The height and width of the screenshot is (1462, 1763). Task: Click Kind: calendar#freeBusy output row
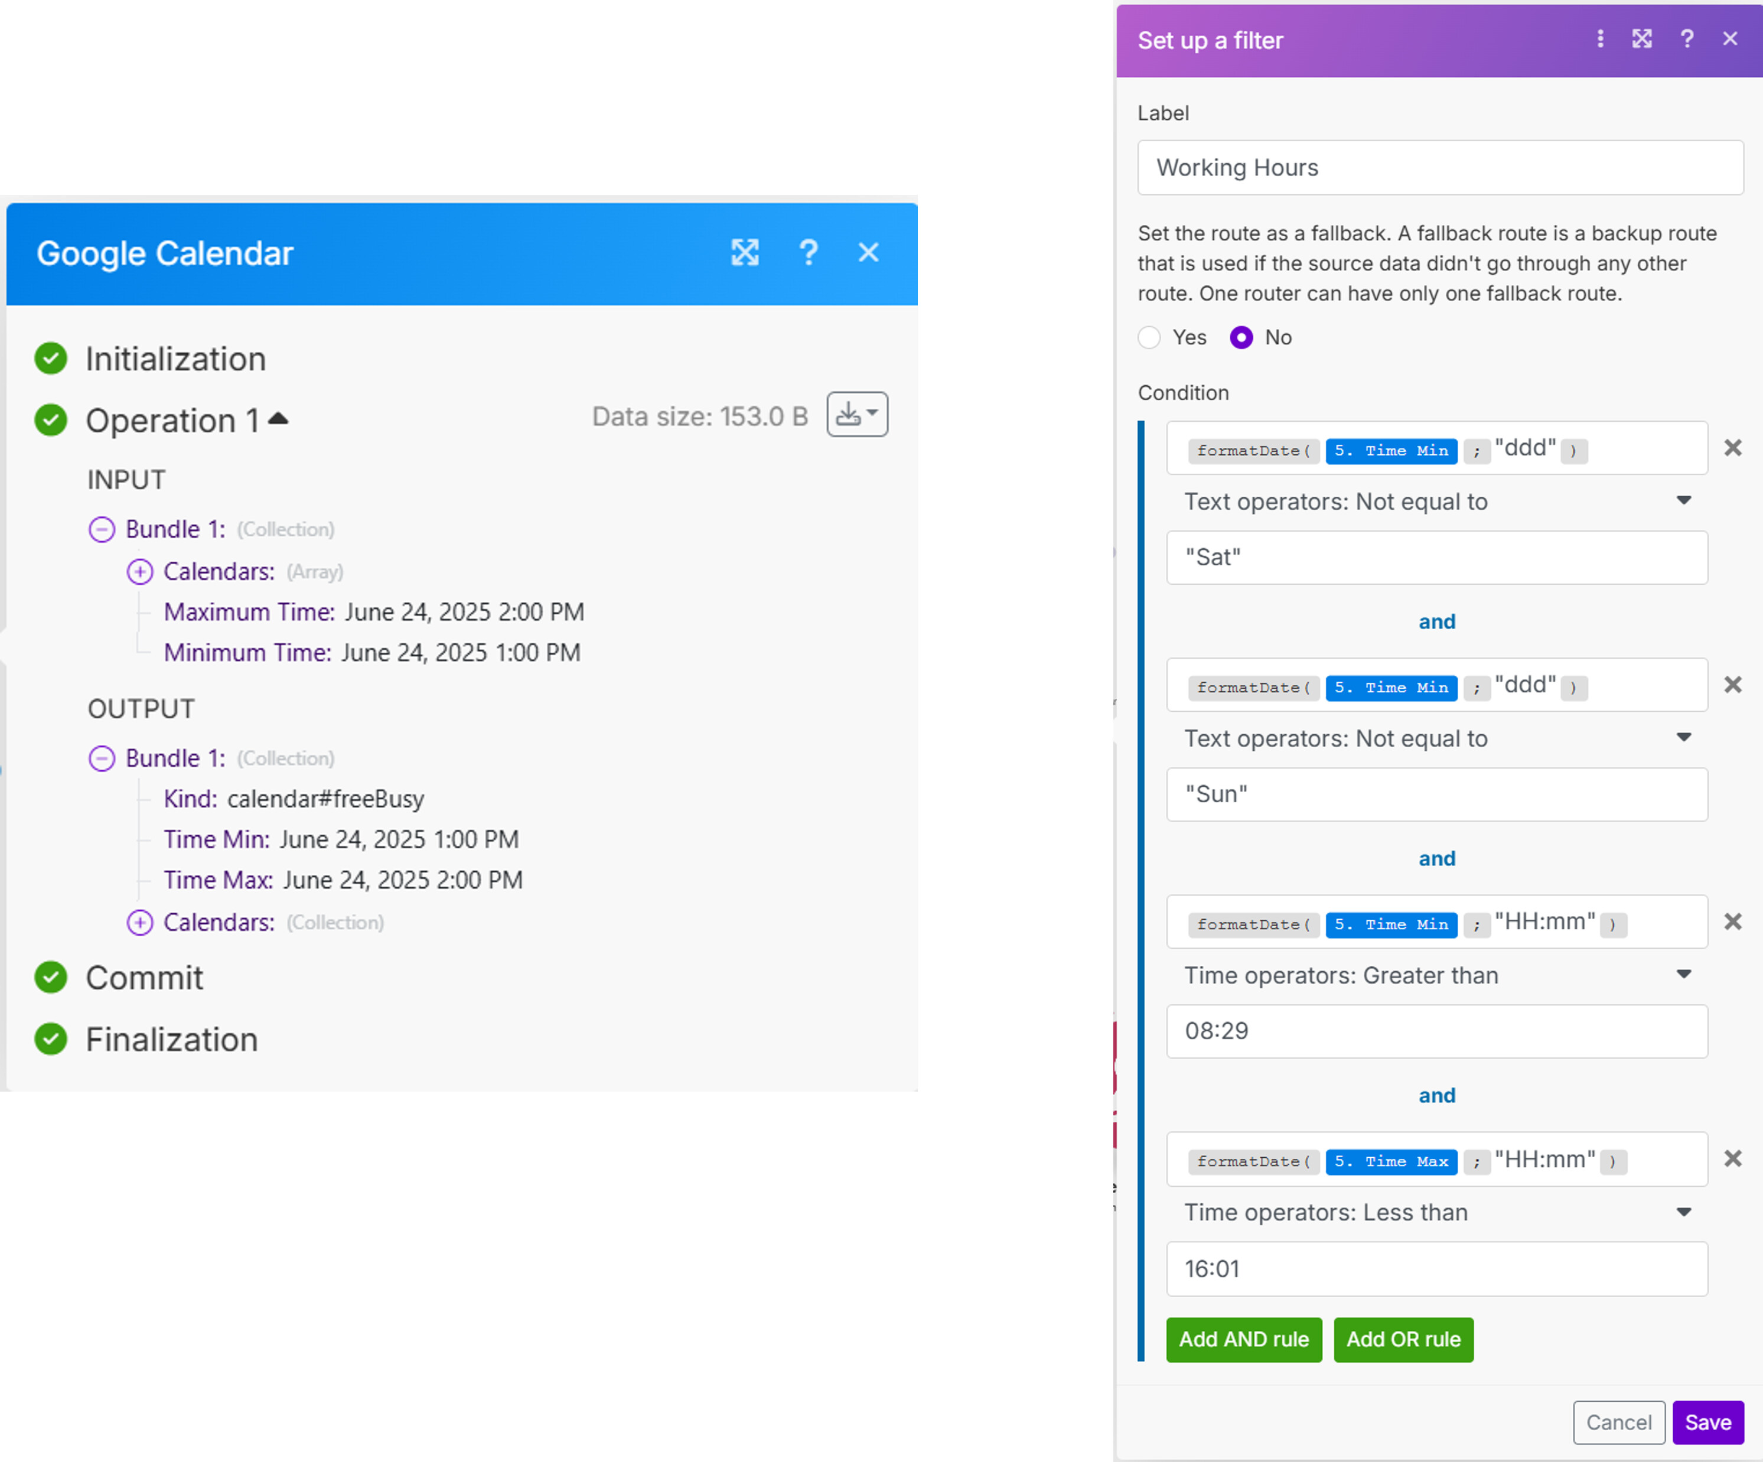tap(294, 799)
